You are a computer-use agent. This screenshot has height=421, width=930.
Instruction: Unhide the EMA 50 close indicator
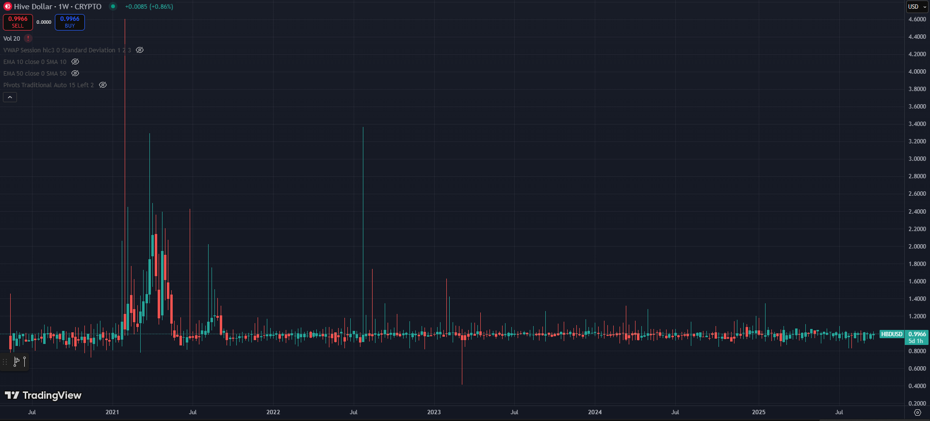click(x=75, y=73)
